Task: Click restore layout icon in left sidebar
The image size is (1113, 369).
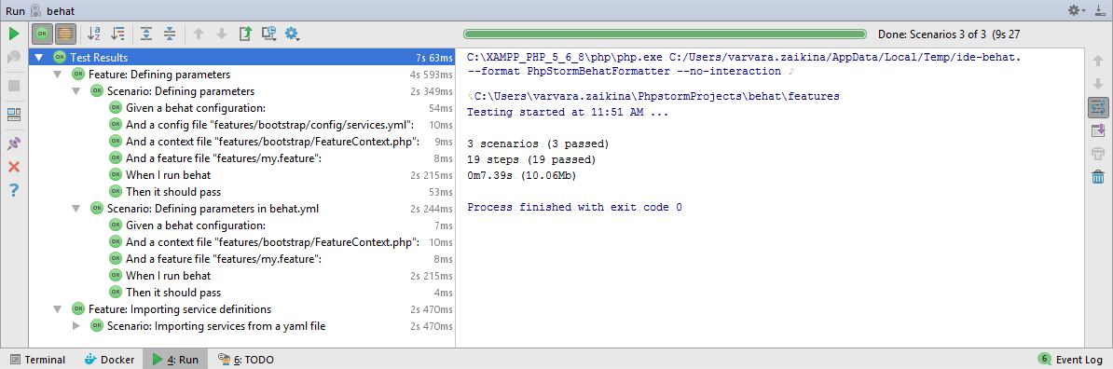Action: click(13, 115)
